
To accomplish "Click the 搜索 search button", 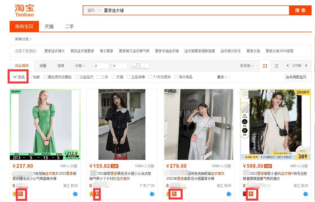I will pyautogui.click(x=300, y=10).
